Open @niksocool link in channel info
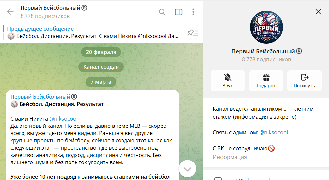The image size is (329, 180). point(274,132)
